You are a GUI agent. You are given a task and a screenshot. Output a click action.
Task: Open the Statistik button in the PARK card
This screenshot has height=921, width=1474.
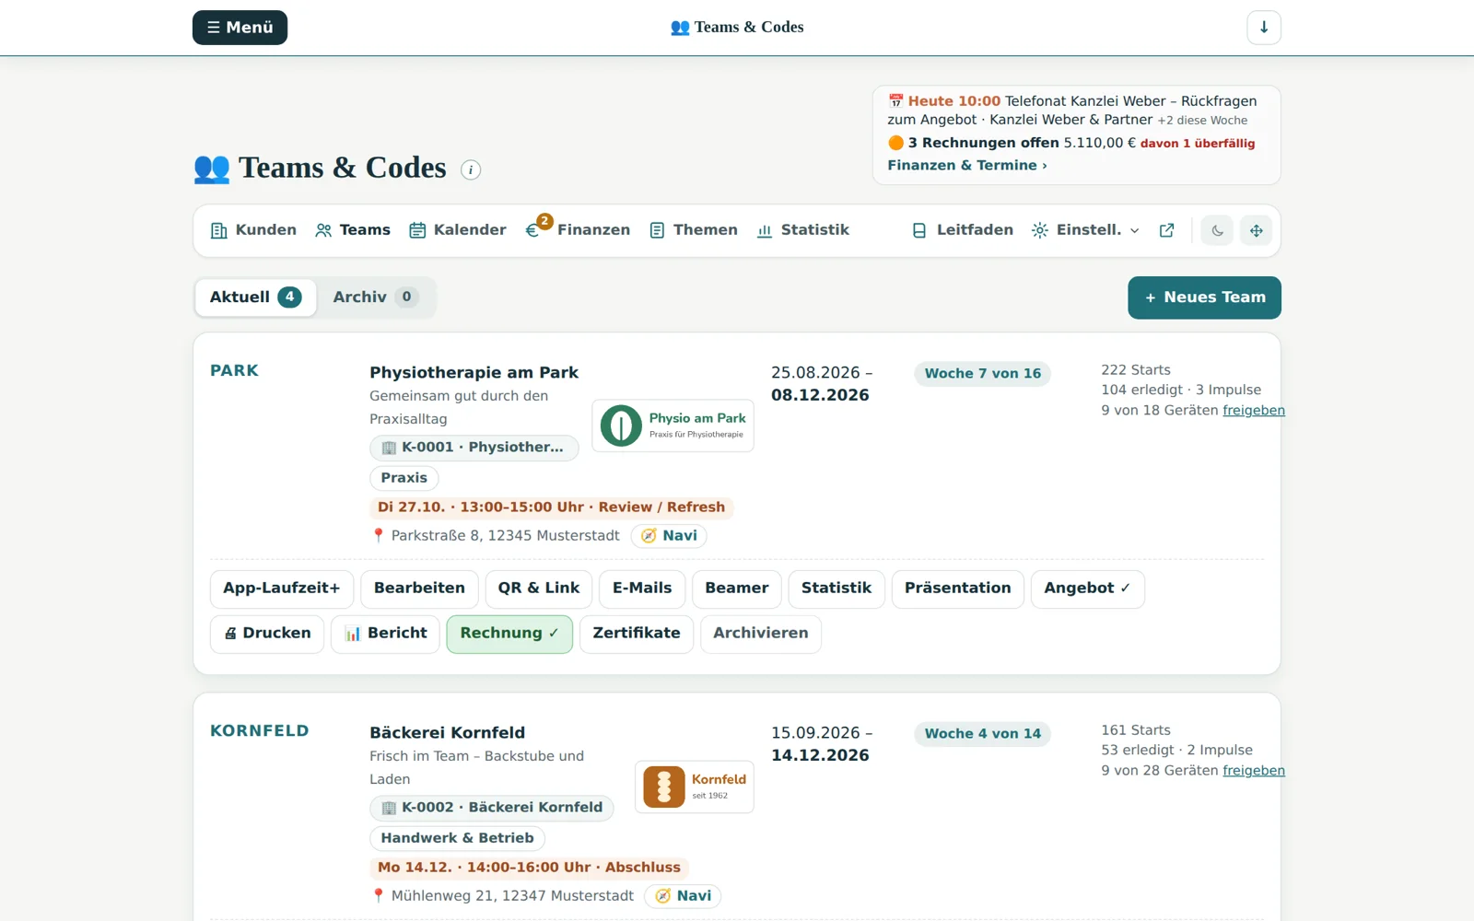(836, 589)
